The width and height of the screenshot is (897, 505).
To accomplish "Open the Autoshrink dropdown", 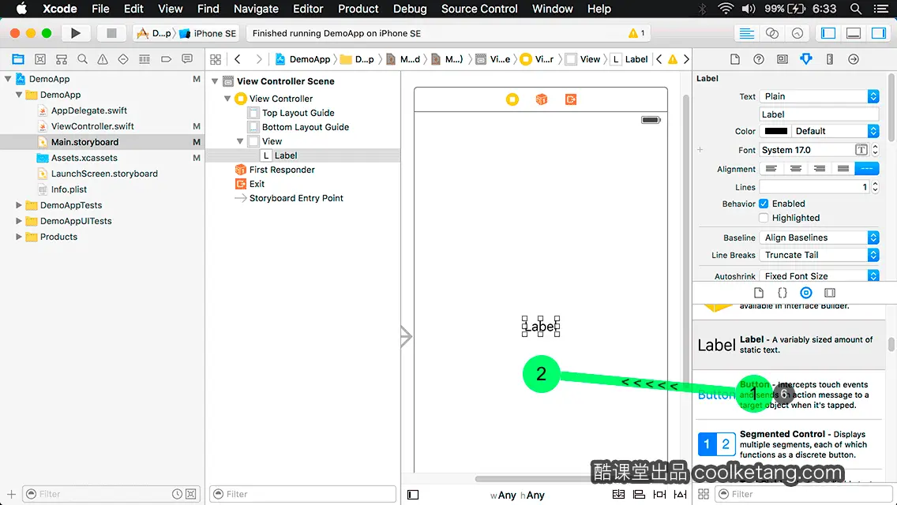I will (819, 275).
